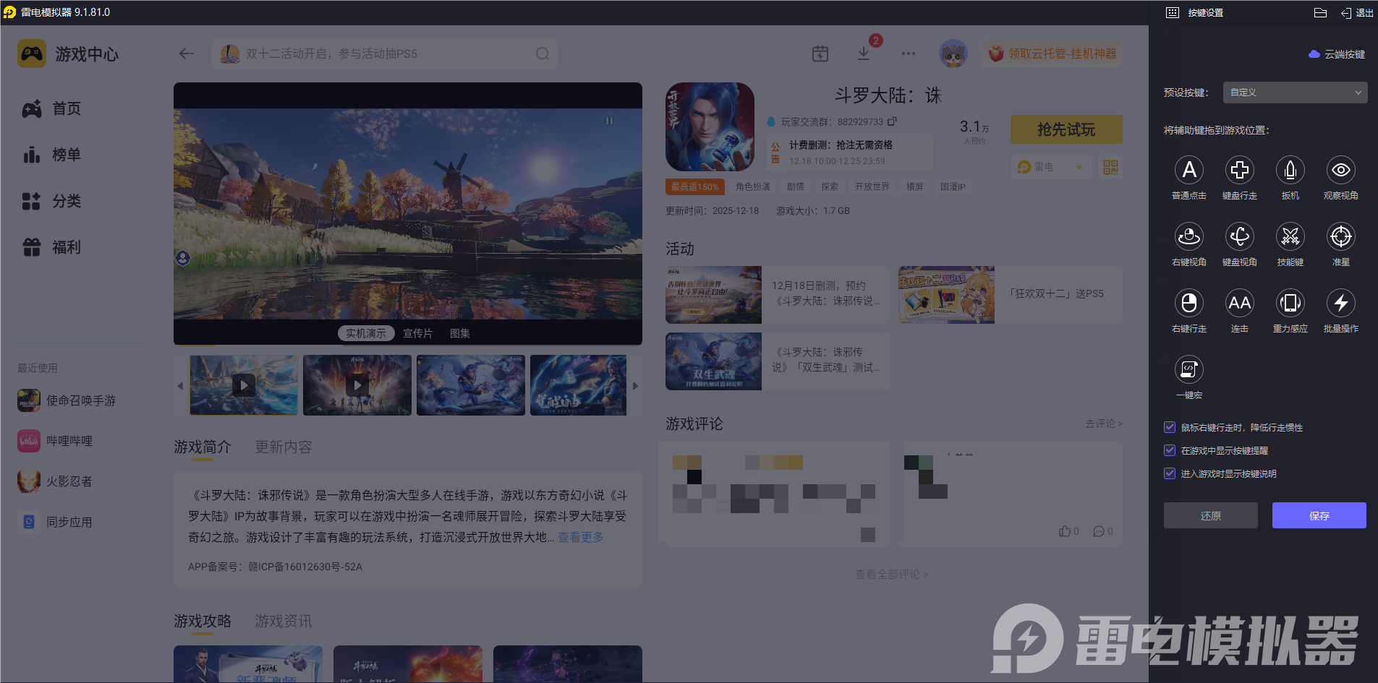Switch to the 更新内容 tab

click(x=284, y=447)
